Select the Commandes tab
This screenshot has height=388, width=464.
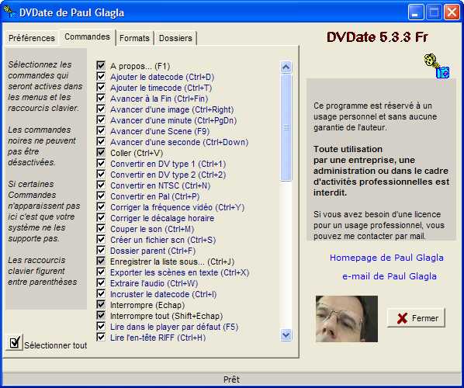pyautogui.click(x=88, y=36)
